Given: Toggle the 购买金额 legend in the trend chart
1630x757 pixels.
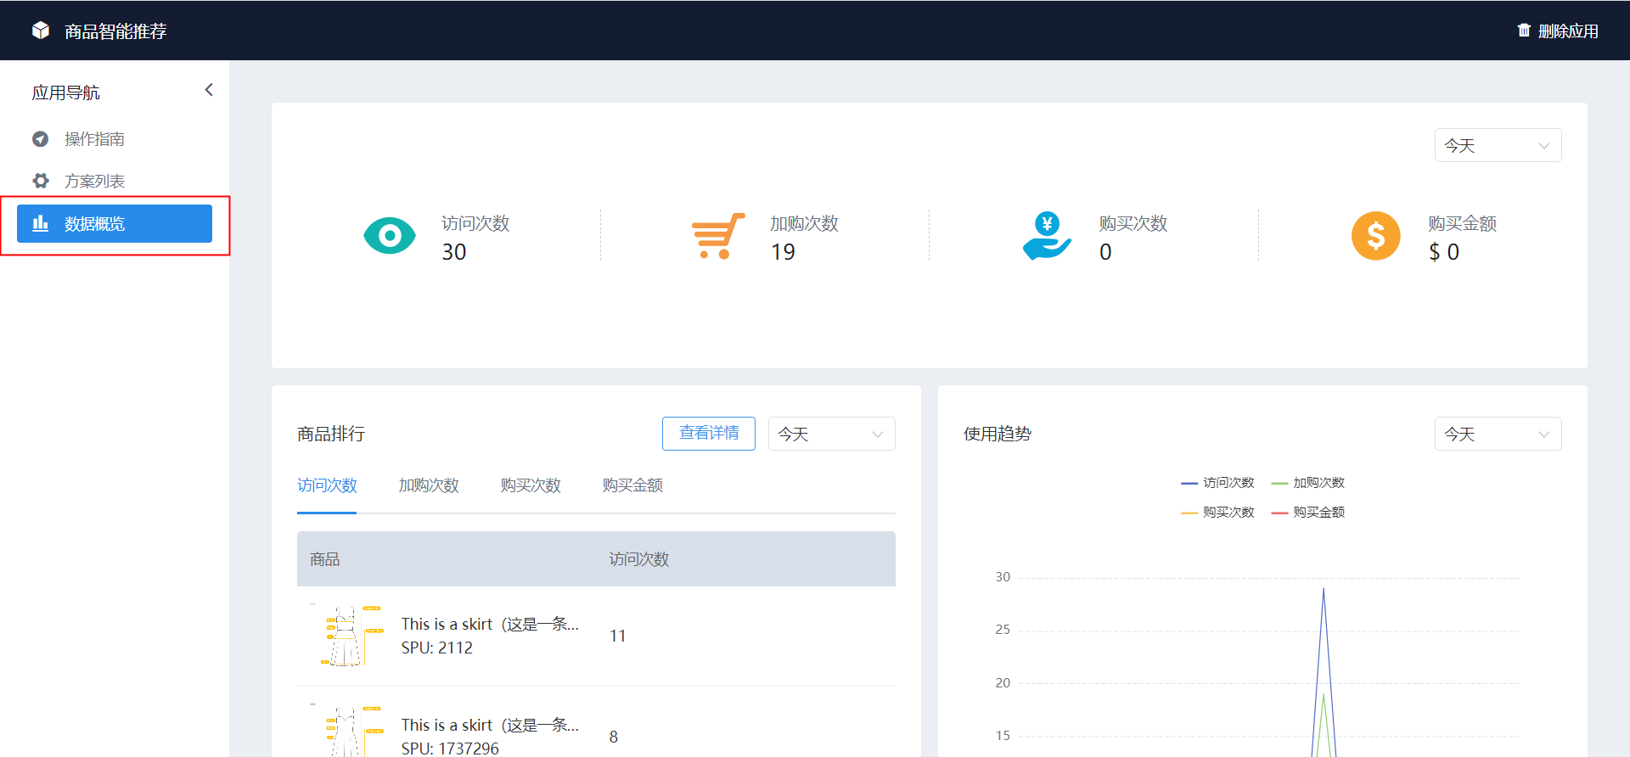Looking at the screenshot, I should 1307,513.
